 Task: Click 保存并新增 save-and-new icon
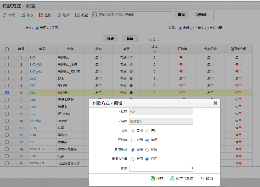[x=172, y=179]
